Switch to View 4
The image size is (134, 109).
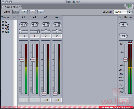point(41,12)
